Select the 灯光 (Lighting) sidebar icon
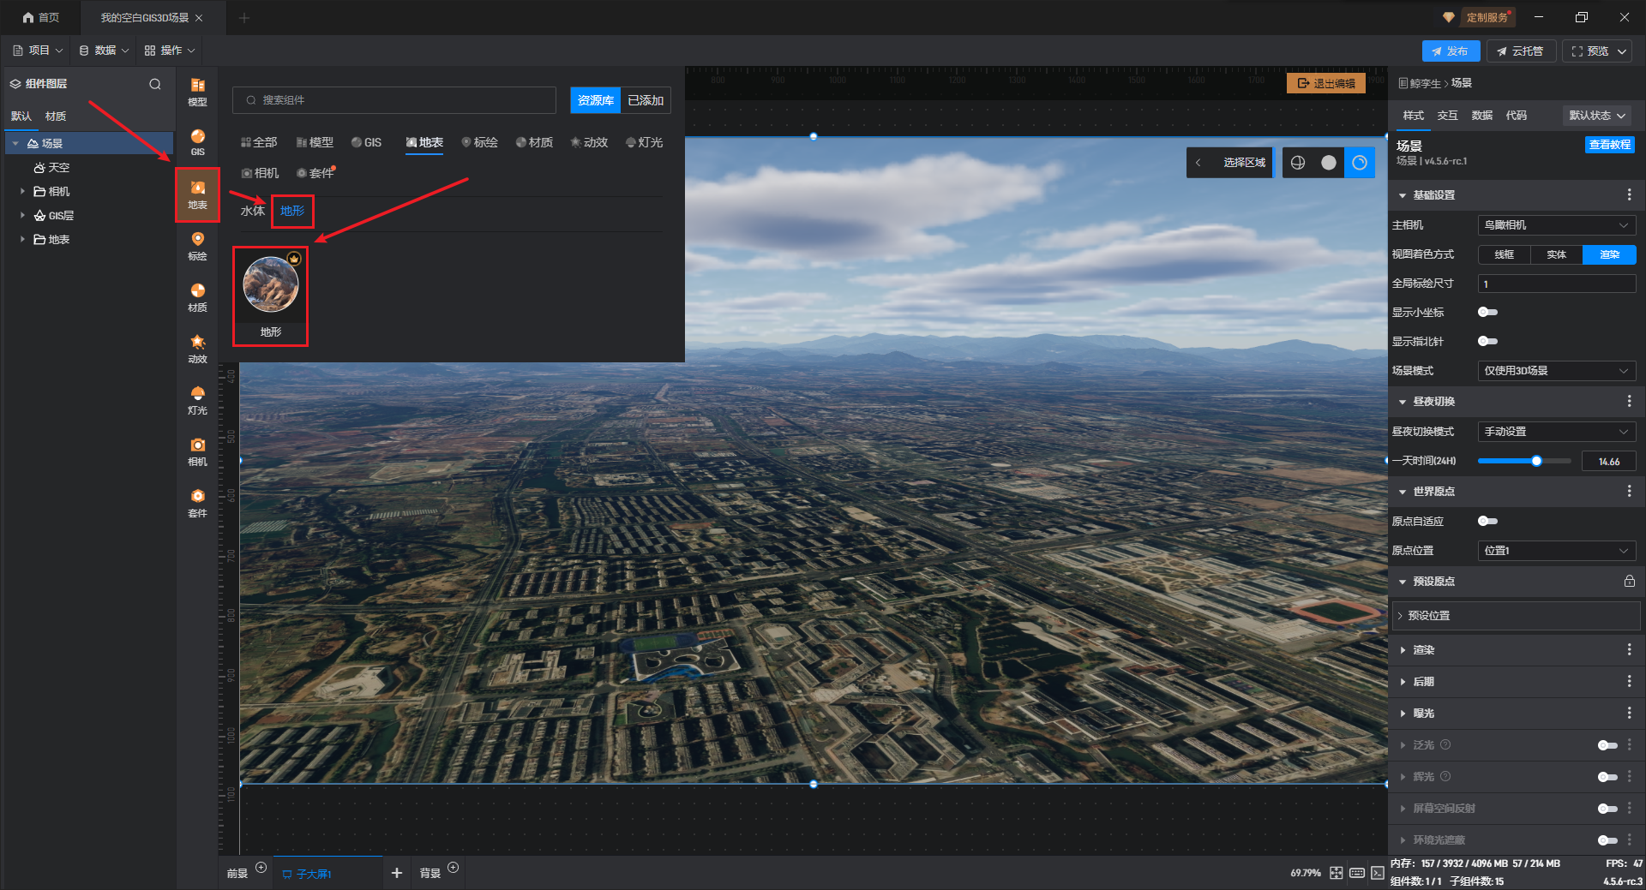This screenshot has width=1646, height=890. (x=197, y=400)
